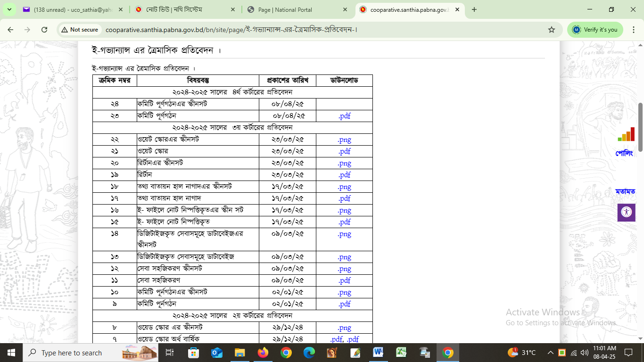Open the .pdf link for row ২৩
The image size is (644, 362).
(x=344, y=116)
